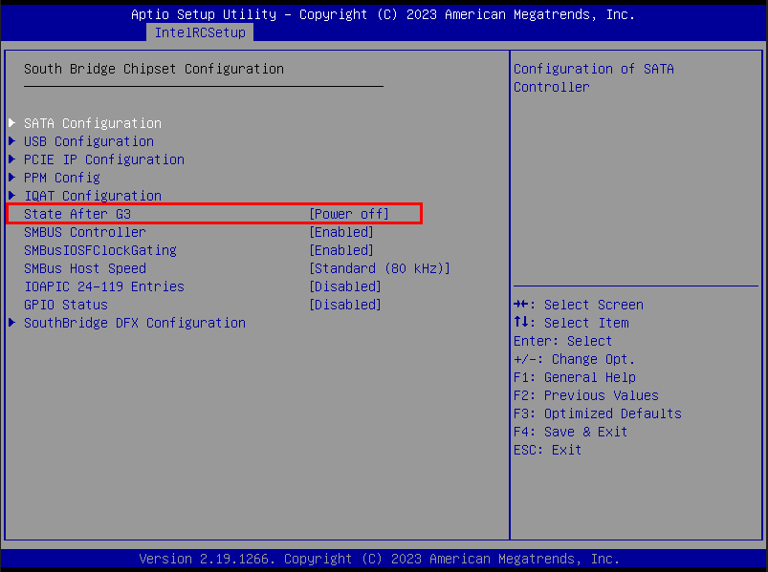Select the GPIO Status label
768x572 pixels.
point(66,305)
